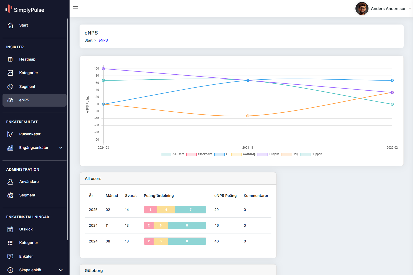
Task: Click the eNPS breadcrumb link
Action: pyautogui.click(x=103, y=40)
